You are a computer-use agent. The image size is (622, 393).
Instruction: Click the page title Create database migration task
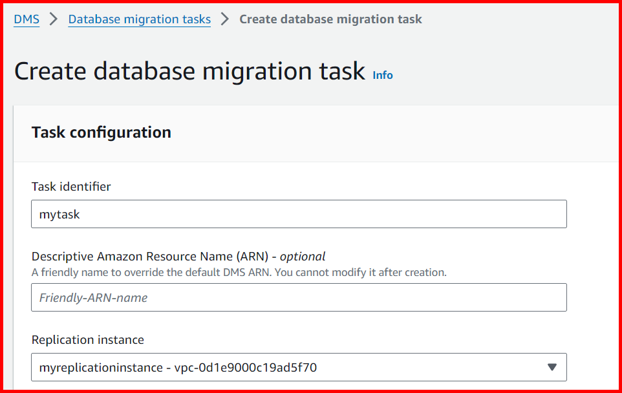(189, 70)
